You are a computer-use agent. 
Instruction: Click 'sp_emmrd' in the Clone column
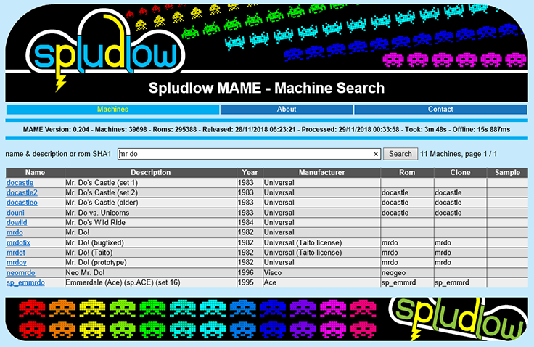pos(451,282)
